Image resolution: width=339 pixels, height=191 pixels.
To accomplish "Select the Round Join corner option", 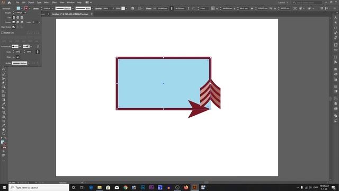I will (x=17, y=22).
